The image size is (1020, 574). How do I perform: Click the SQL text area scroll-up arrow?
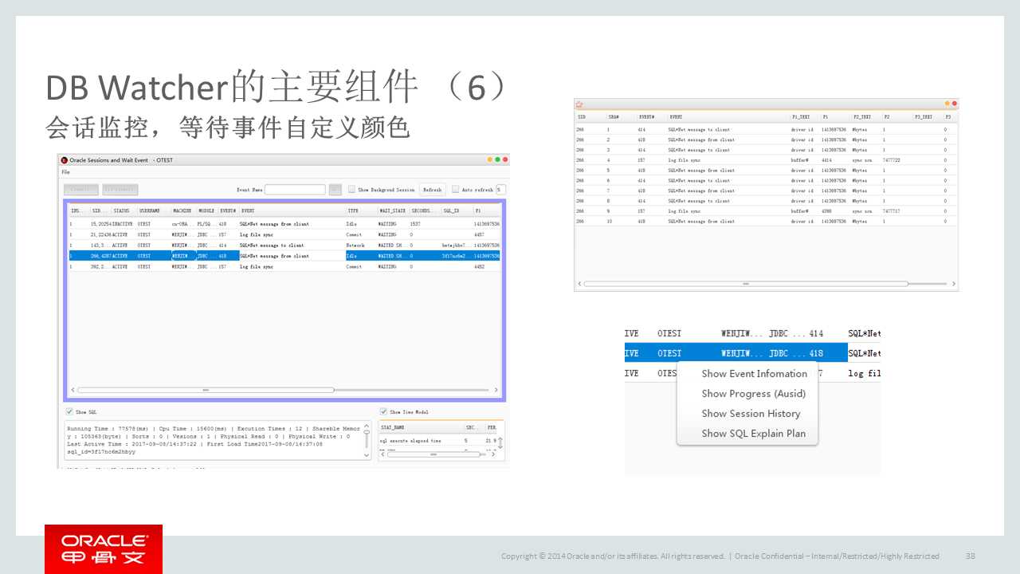pos(367,426)
